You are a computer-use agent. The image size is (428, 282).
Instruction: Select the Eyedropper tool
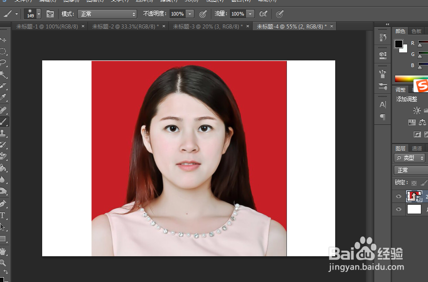[x=3, y=97]
